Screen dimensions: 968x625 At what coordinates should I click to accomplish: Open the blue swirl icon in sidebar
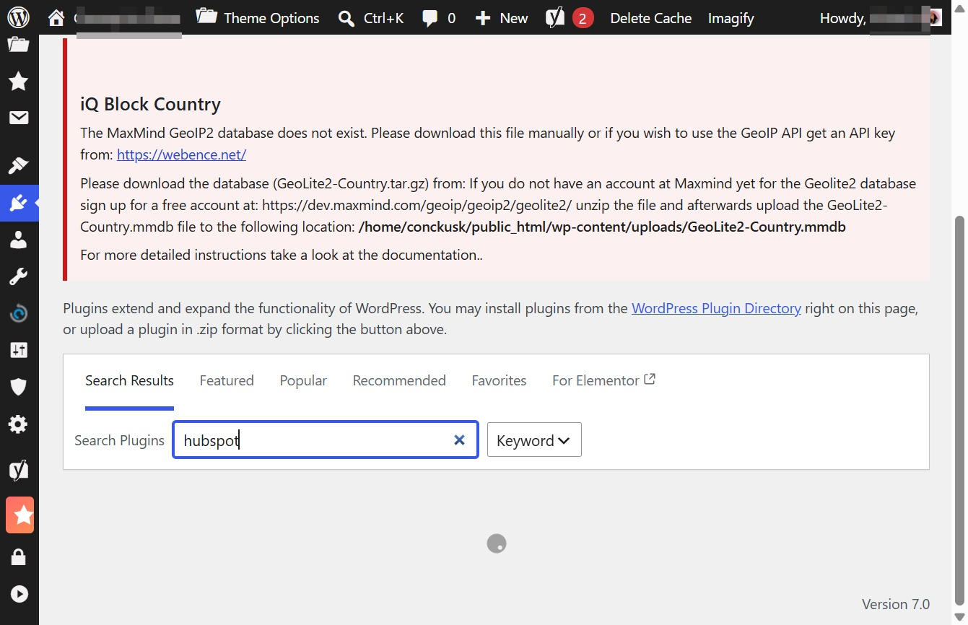click(x=19, y=313)
